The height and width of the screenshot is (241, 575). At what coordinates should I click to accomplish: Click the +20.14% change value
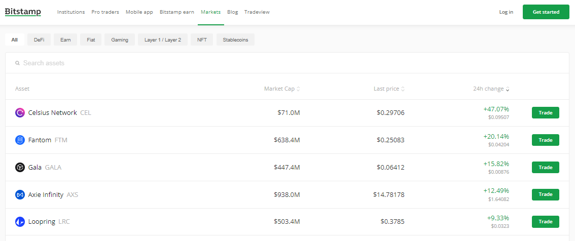click(x=496, y=137)
